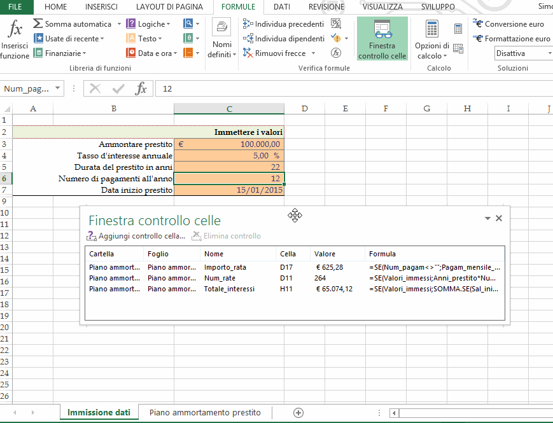Image resolution: width=553 pixels, height=423 pixels.
Task: Switch to DATI ribbon tab
Action: point(282,7)
